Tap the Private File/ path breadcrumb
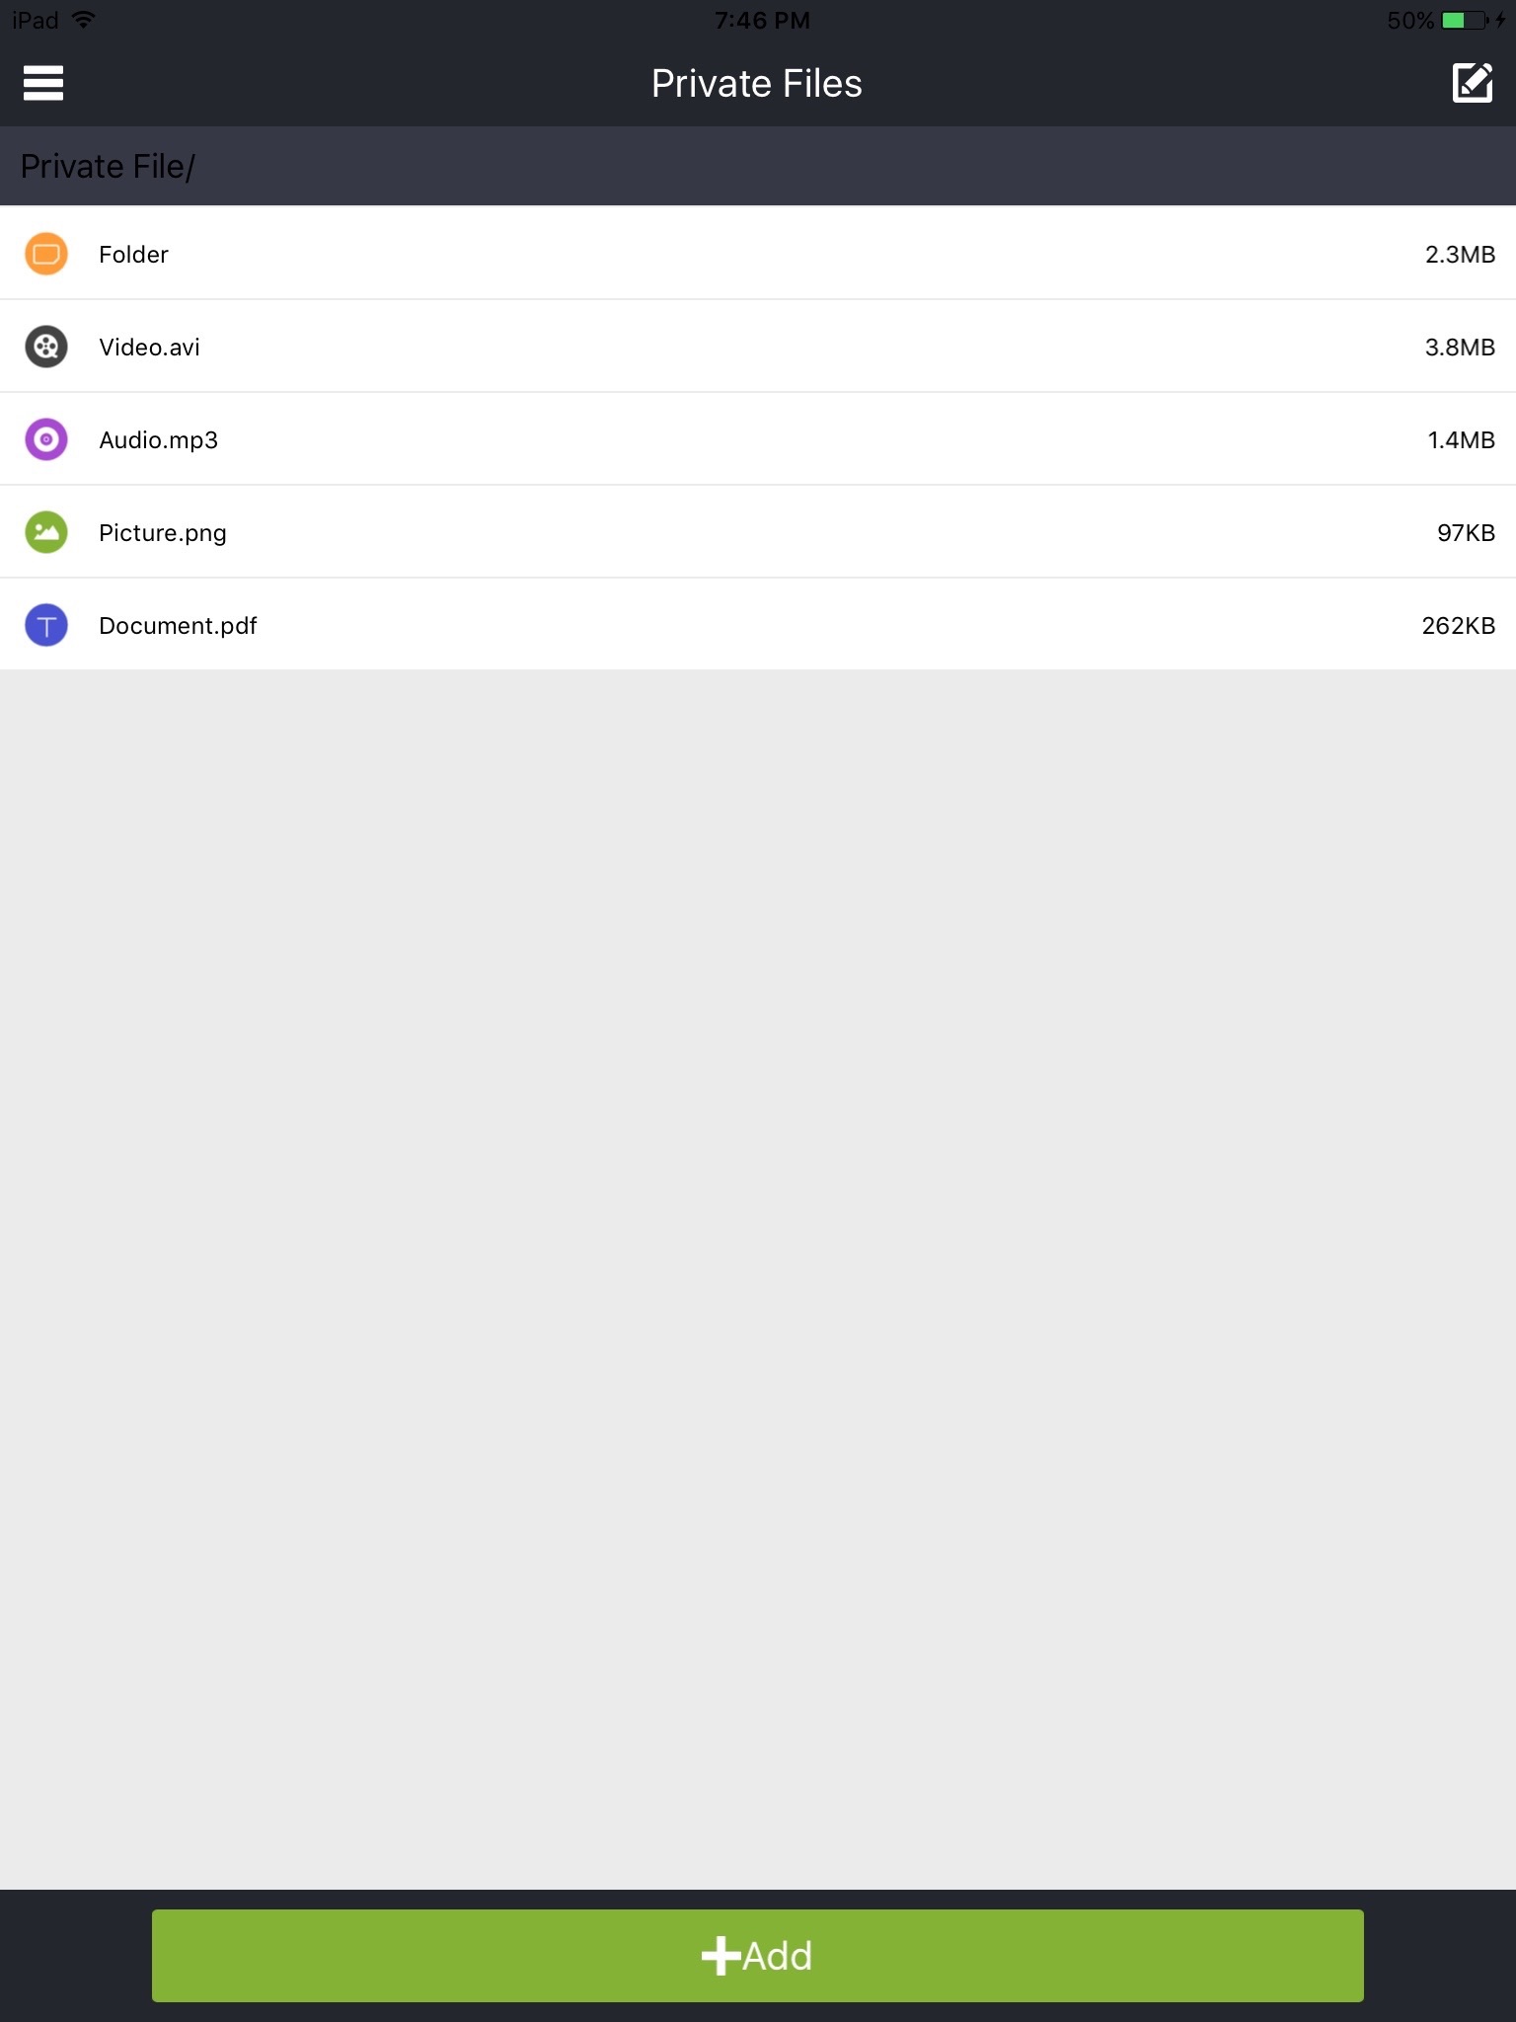 click(x=108, y=166)
